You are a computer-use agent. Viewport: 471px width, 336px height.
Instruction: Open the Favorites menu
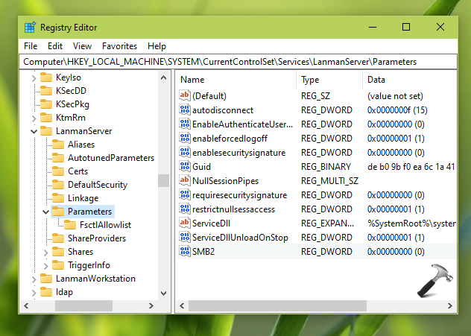click(119, 46)
